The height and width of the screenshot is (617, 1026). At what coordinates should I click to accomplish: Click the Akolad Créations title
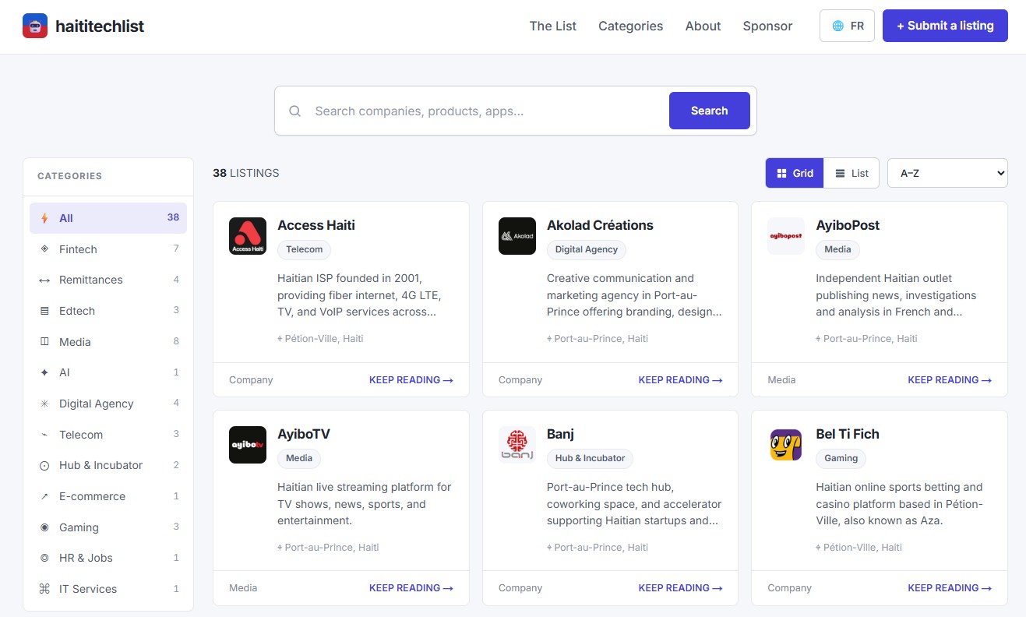pos(600,225)
